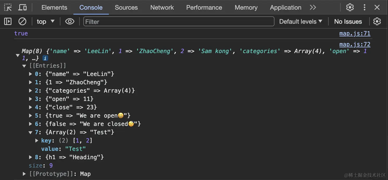Image resolution: width=388 pixels, height=180 pixels.
Task: Focus the console Filter input field
Action: [179, 21]
